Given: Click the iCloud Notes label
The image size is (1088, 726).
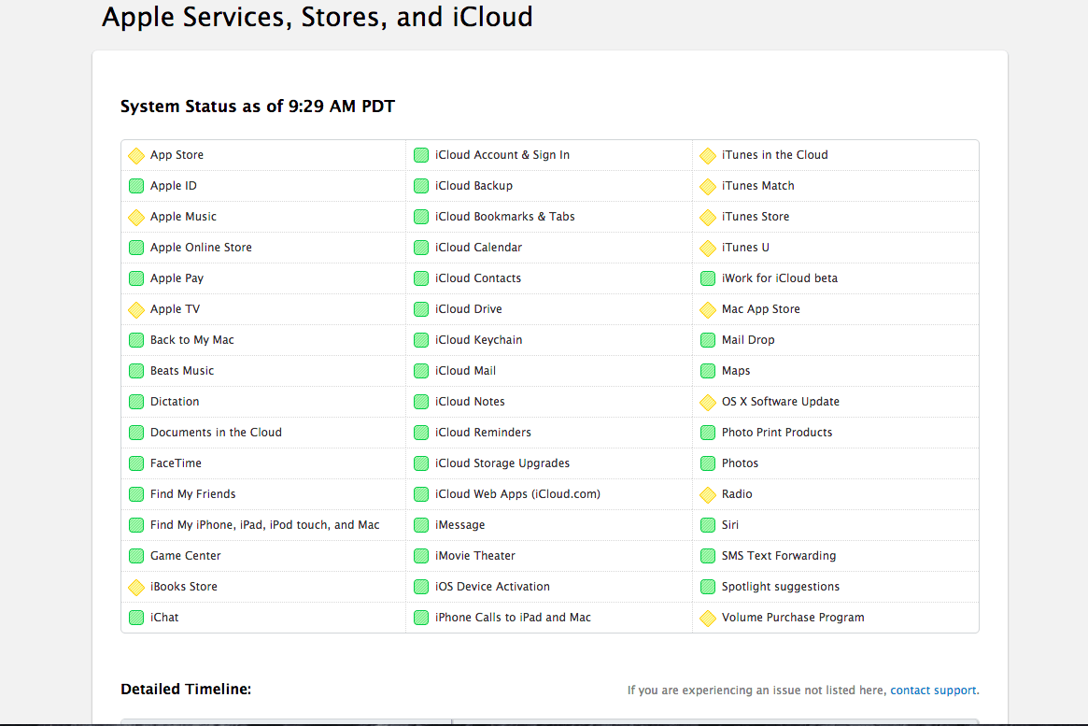Looking at the screenshot, I should (x=470, y=401).
